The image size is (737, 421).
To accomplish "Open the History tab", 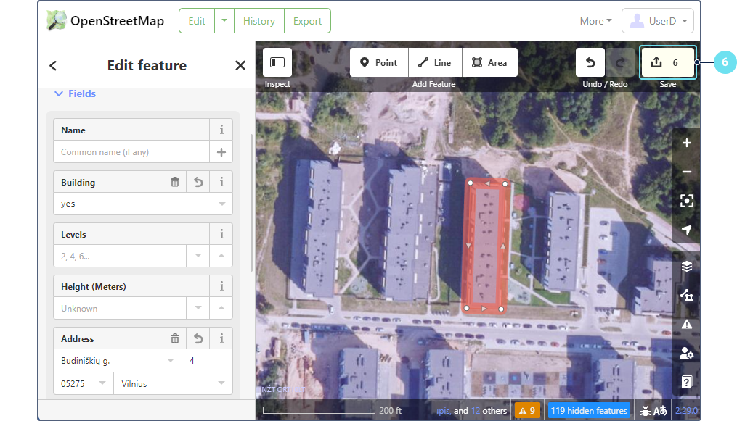I will [259, 21].
